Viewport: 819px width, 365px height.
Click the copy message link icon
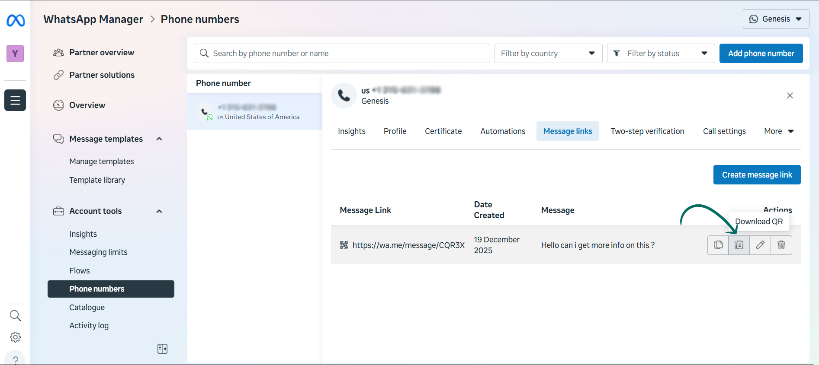pos(718,245)
